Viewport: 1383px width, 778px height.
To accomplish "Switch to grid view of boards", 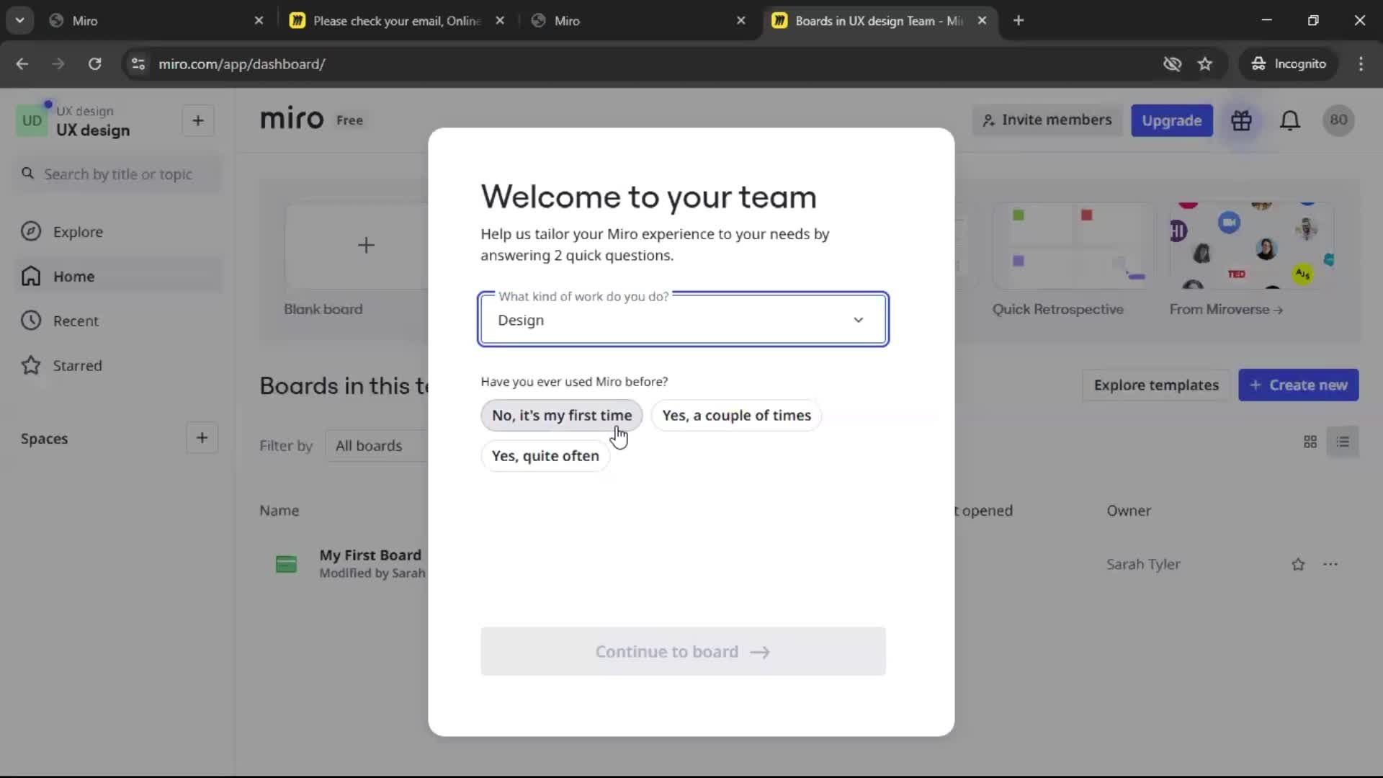I will click(1310, 442).
